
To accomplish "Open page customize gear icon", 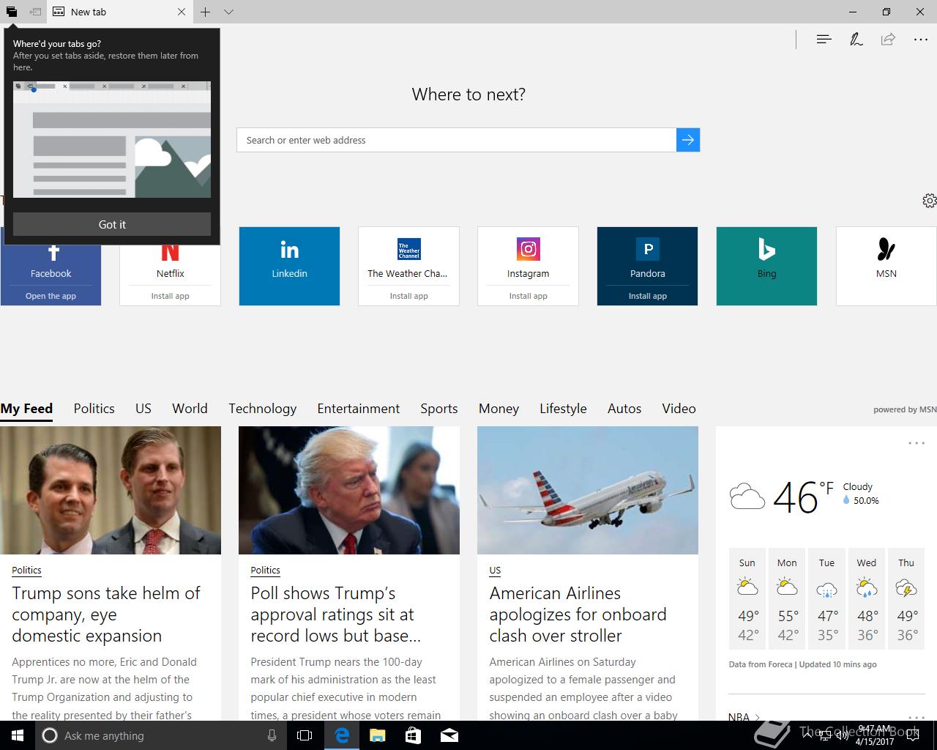I will point(929,201).
